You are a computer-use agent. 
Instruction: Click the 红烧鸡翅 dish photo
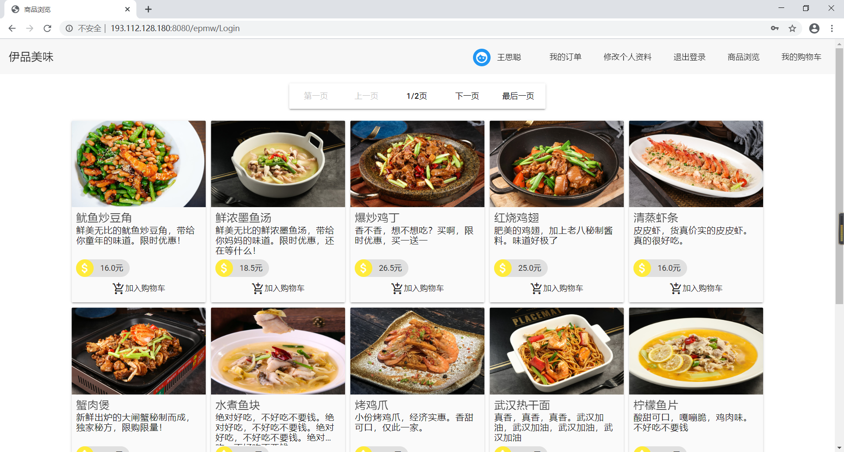point(557,164)
